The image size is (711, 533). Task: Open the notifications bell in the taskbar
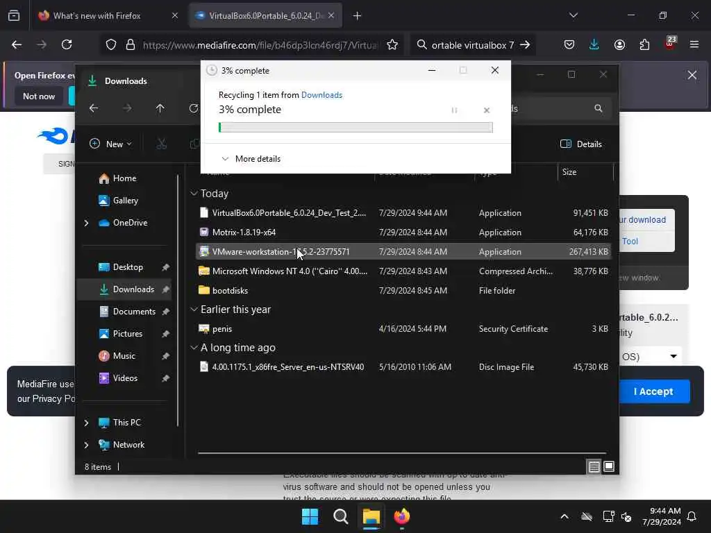pyautogui.click(x=692, y=516)
